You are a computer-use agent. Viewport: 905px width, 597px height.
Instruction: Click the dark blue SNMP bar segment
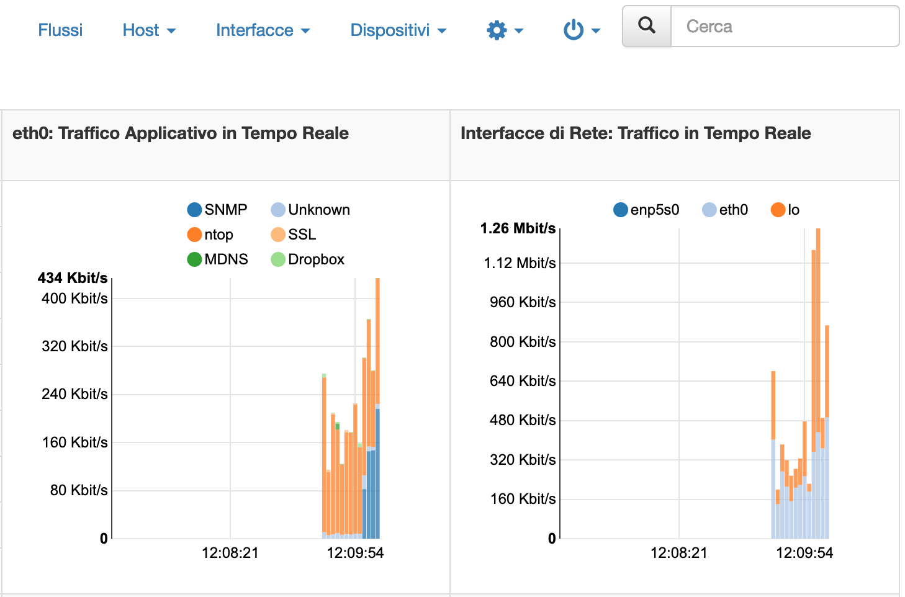point(377,473)
